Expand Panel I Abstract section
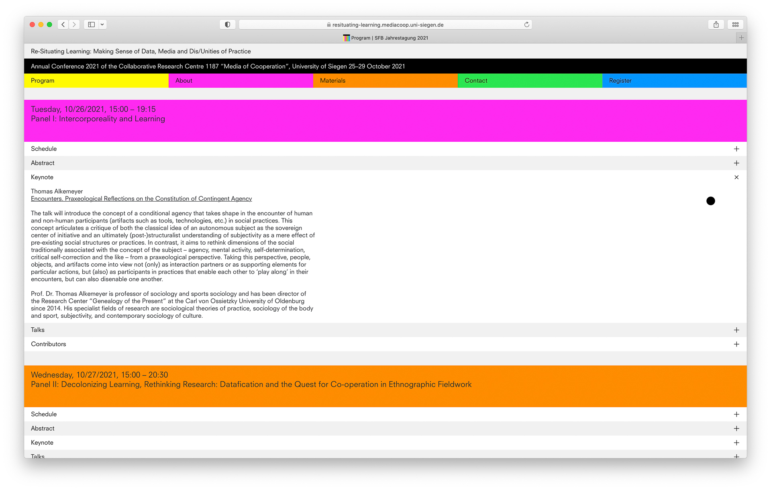 [385, 163]
